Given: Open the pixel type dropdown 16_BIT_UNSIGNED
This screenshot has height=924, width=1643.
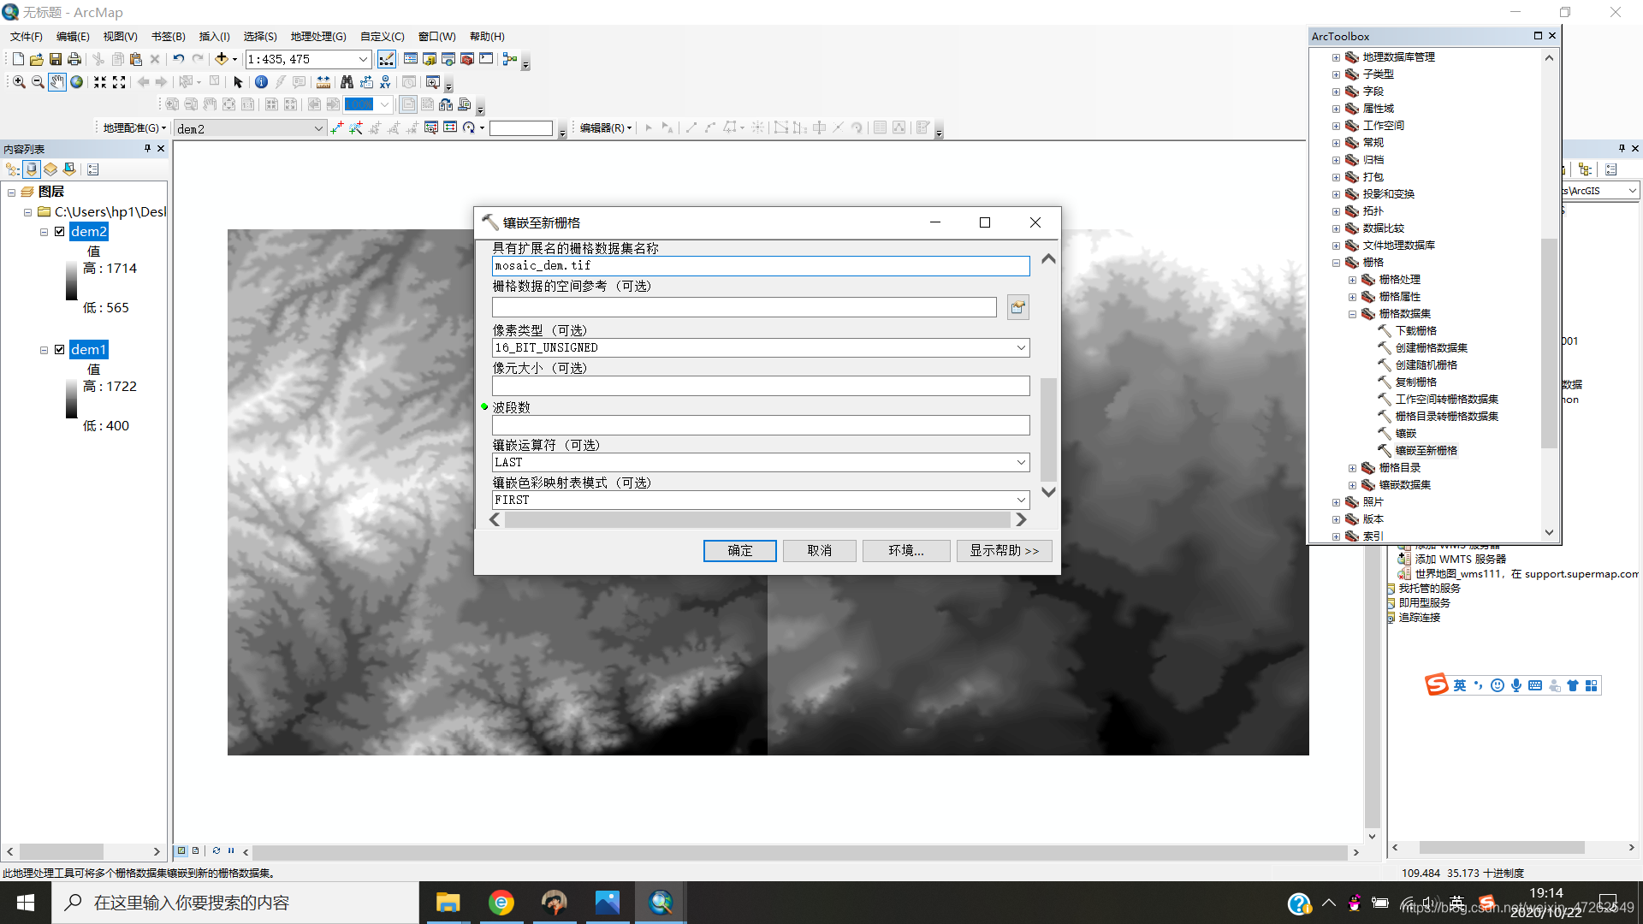Looking at the screenshot, I should pos(1021,348).
